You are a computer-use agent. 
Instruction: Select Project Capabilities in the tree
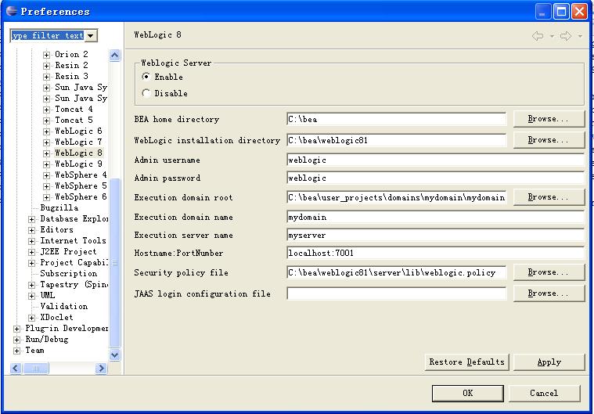click(74, 262)
